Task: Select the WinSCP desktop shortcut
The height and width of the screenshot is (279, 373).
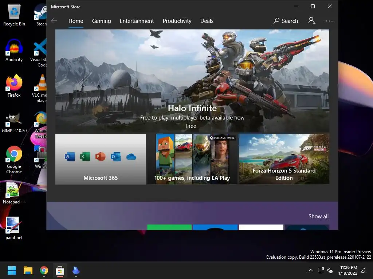Action: coord(40,158)
